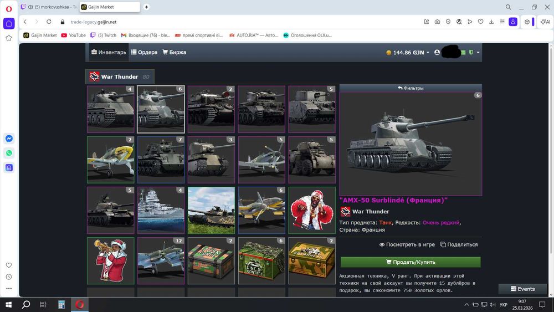Click the purple profile account icon
Viewport: 554px width, 312px height.
click(x=513, y=22)
